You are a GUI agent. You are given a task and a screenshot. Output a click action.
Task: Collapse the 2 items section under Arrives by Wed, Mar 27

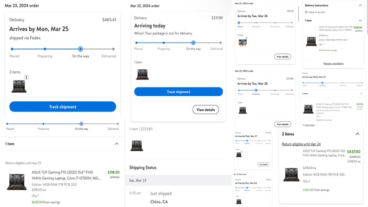coord(362,94)
